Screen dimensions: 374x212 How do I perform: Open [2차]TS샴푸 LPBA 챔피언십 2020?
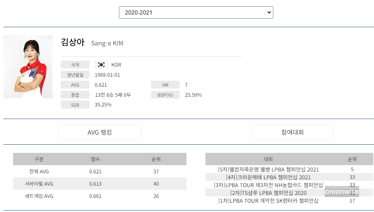[x=268, y=193]
